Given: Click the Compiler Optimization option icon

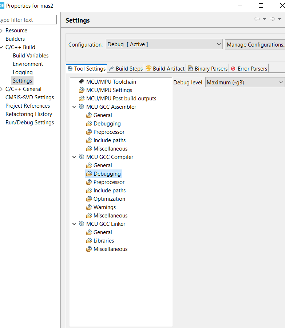Looking at the screenshot, I should pos(89,199).
